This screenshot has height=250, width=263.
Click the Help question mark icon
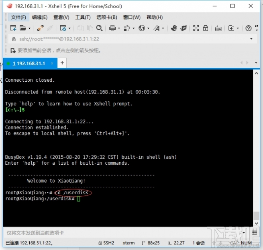[249, 28]
